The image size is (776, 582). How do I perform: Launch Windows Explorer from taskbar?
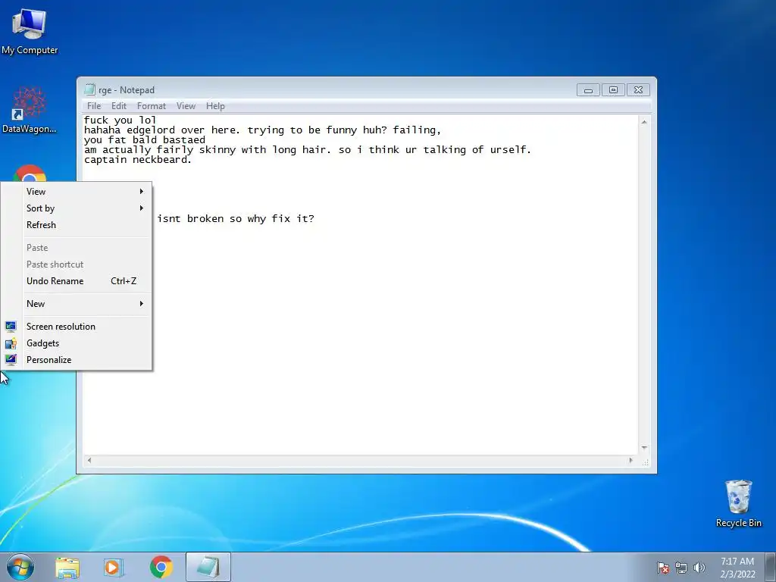pyautogui.click(x=67, y=567)
